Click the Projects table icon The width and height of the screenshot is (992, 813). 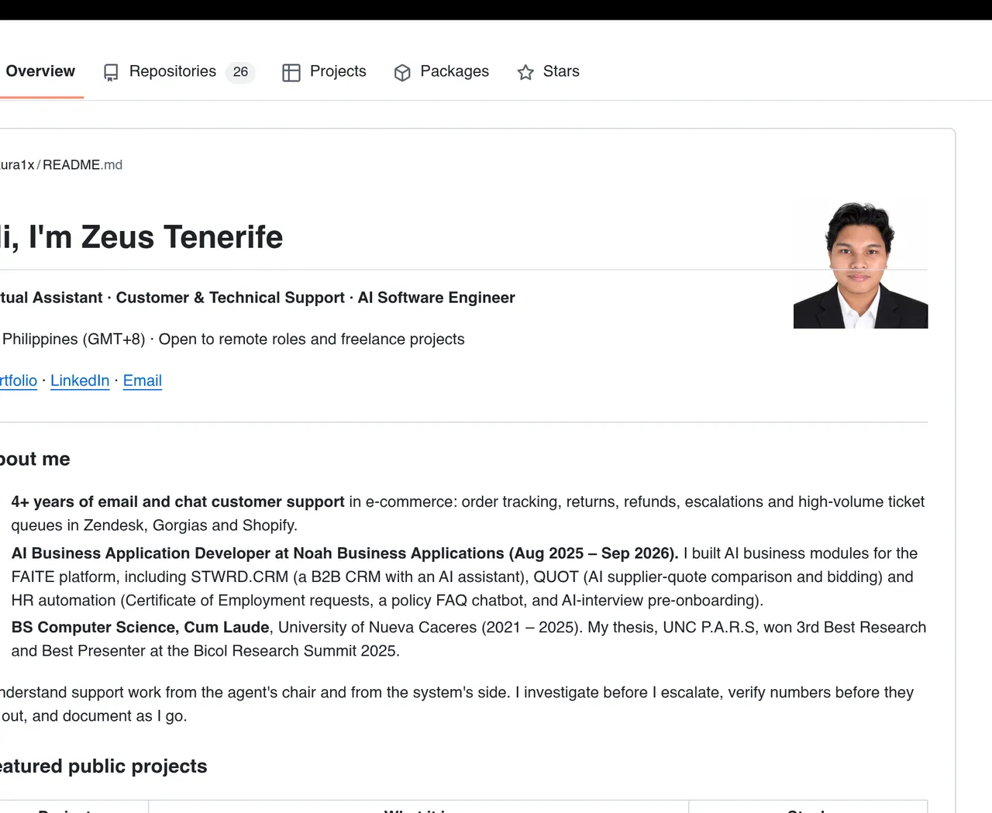coord(291,72)
